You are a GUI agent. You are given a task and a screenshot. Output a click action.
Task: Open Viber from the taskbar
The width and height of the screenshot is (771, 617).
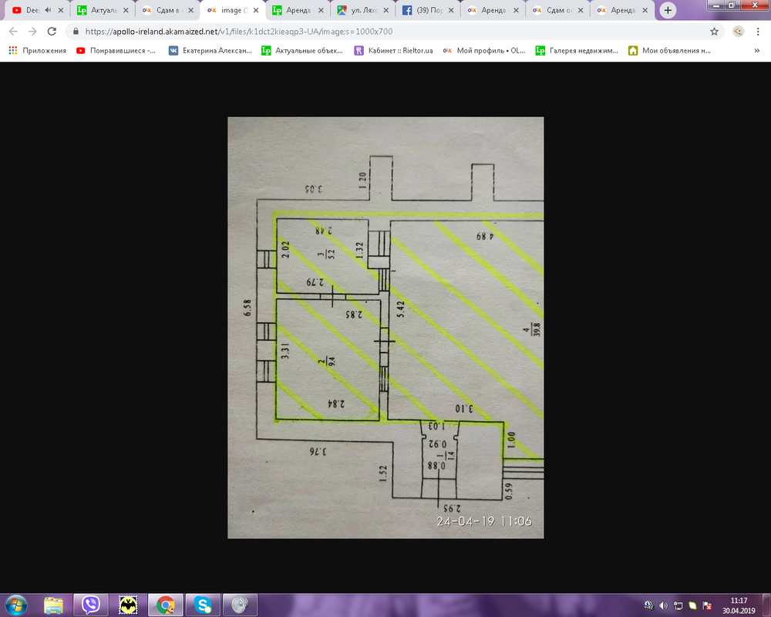pyautogui.click(x=91, y=604)
